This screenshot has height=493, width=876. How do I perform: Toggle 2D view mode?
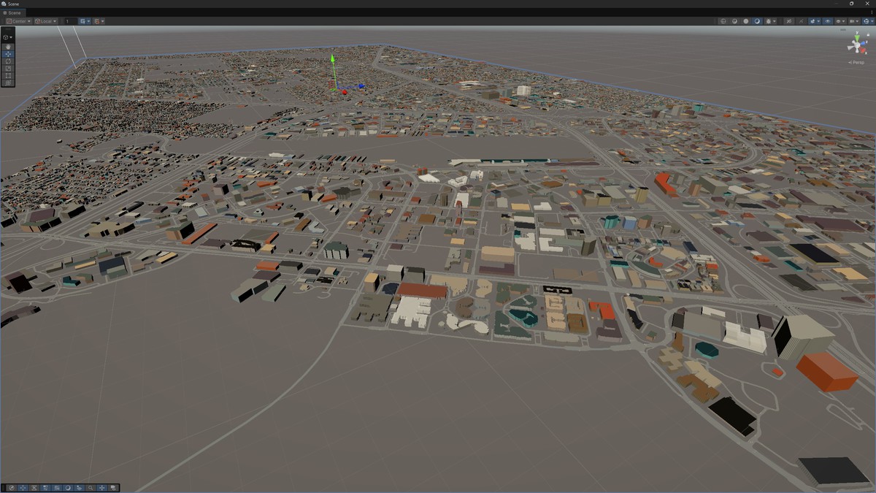coord(789,21)
